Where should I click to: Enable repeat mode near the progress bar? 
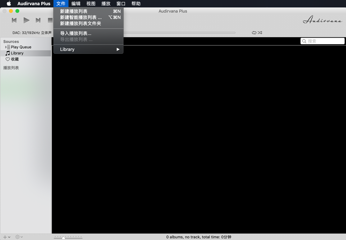pyautogui.click(x=254, y=32)
